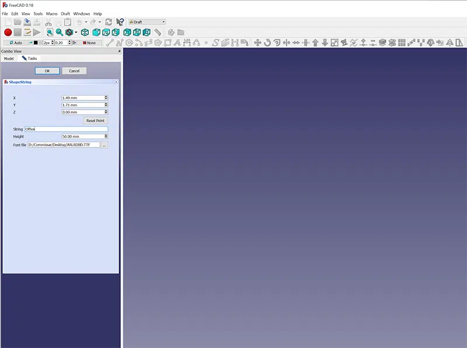Click the X coordinate spinner arrows
The height and width of the screenshot is (348, 467).
pyautogui.click(x=106, y=98)
